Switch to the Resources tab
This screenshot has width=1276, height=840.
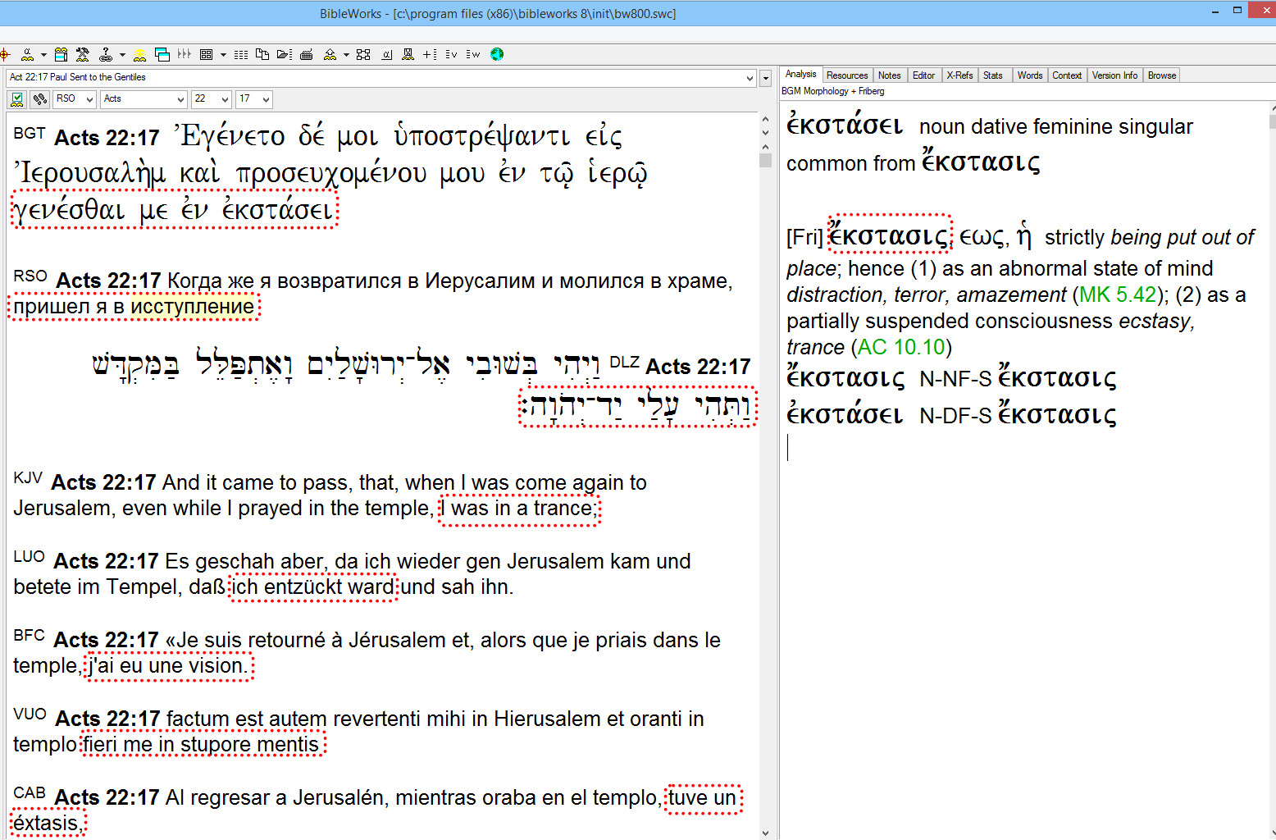pos(847,75)
